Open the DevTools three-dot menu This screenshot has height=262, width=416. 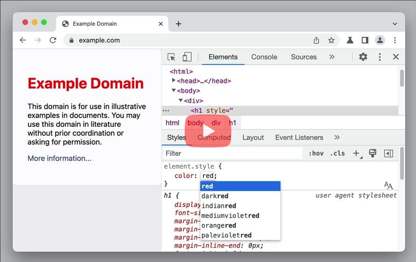click(x=380, y=57)
